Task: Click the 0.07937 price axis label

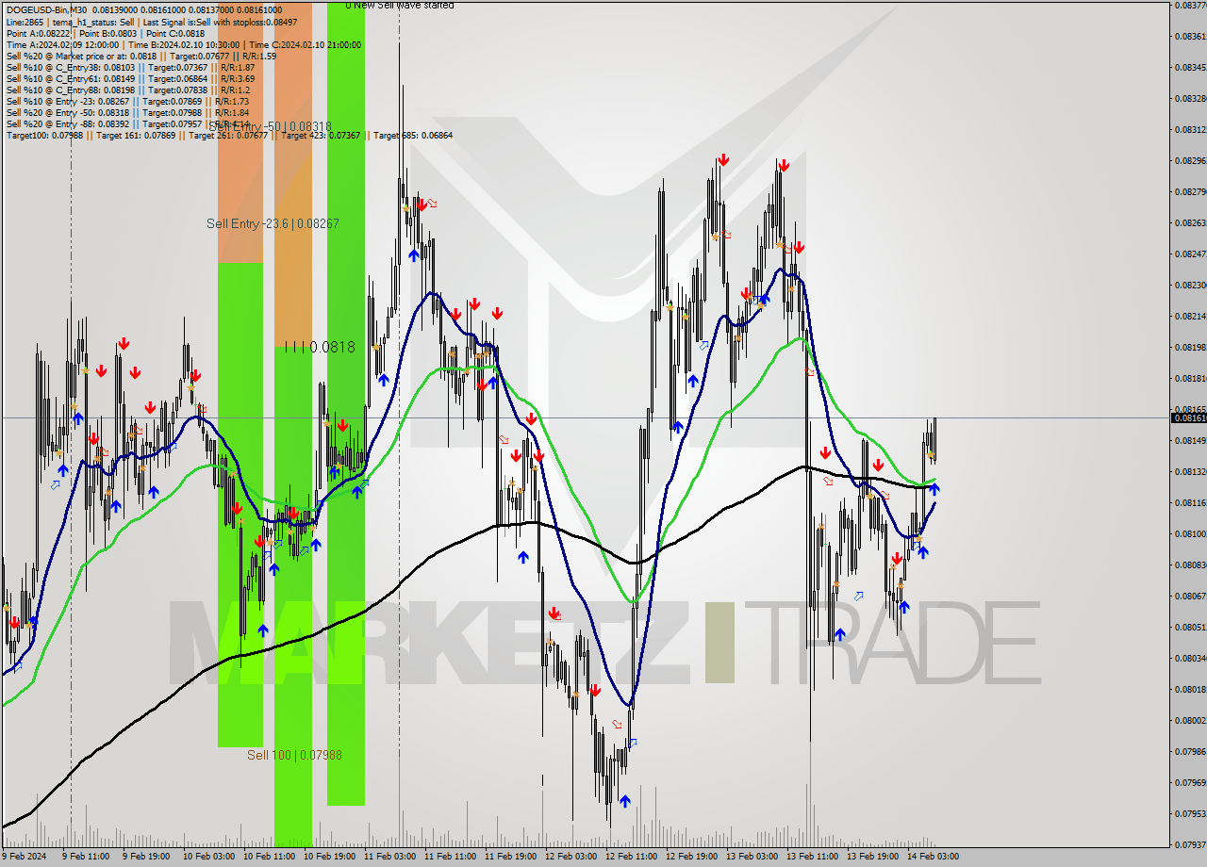Action: coord(1192,844)
